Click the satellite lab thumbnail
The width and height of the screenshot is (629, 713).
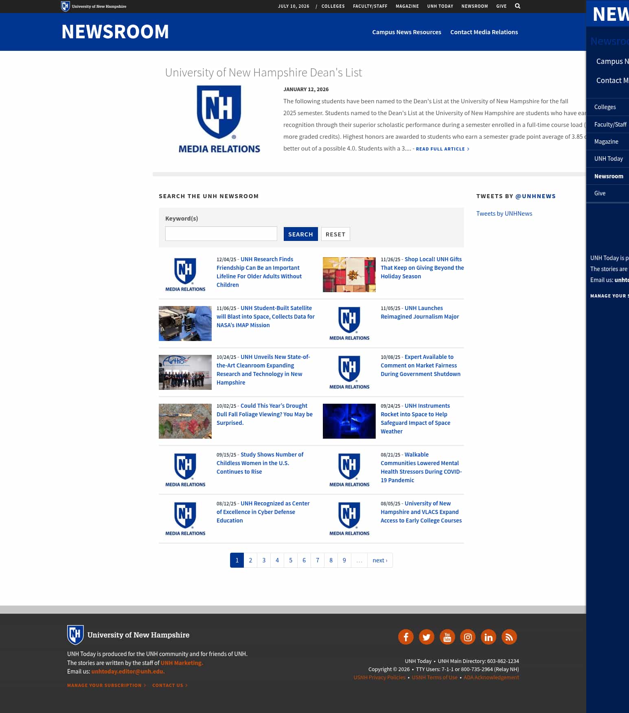click(x=185, y=324)
